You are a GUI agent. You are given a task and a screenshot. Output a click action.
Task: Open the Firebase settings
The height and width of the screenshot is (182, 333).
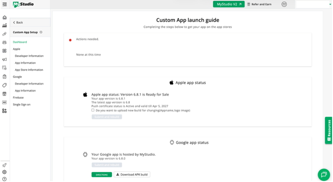coord(18,97)
